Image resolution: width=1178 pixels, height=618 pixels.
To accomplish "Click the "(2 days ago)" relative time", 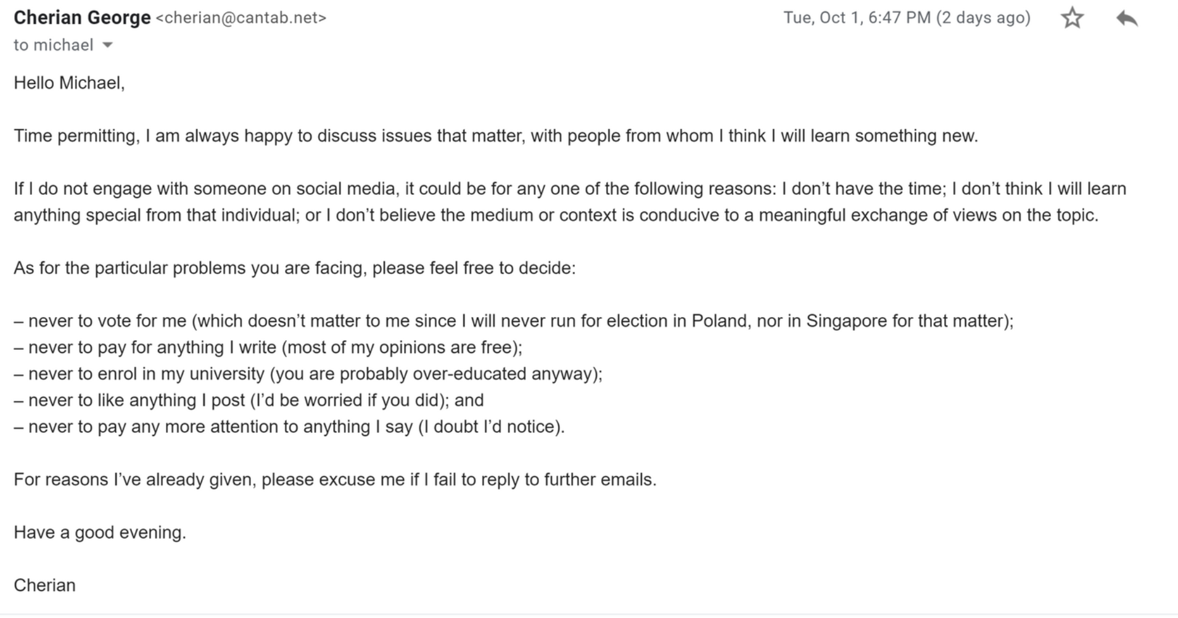I will [x=983, y=18].
